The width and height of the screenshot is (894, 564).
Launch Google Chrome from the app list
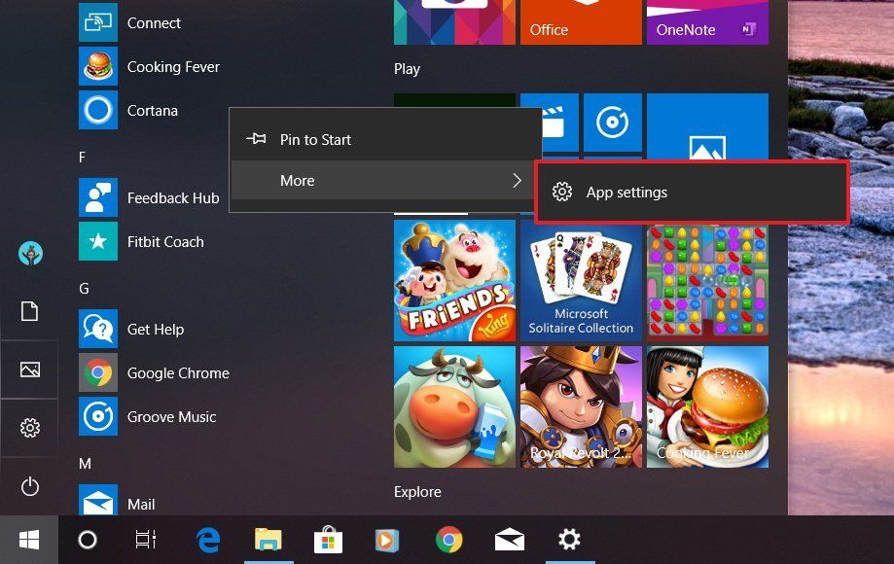click(178, 372)
